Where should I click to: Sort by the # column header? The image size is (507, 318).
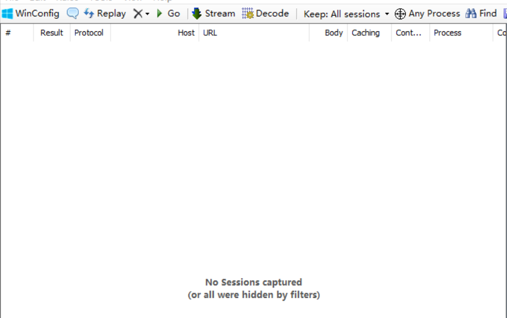pyautogui.click(x=17, y=33)
